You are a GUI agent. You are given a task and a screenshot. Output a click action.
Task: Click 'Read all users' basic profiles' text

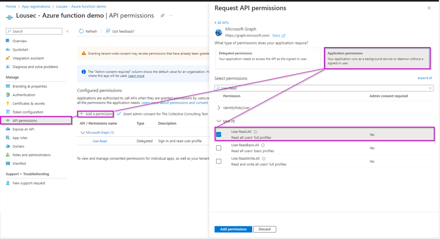click(x=253, y=151)
